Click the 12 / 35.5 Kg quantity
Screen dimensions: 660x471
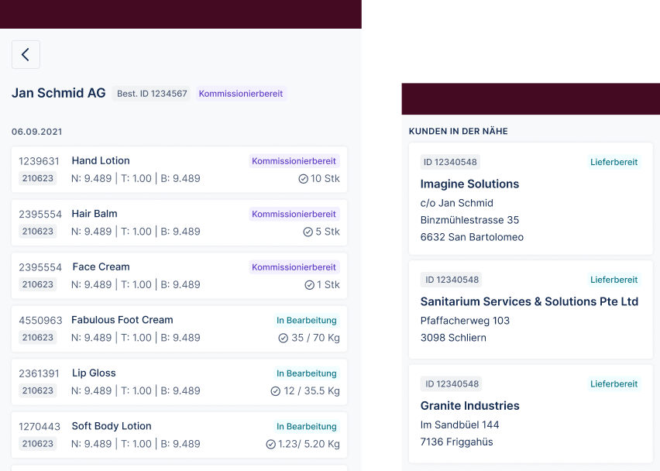pos(311,390)
